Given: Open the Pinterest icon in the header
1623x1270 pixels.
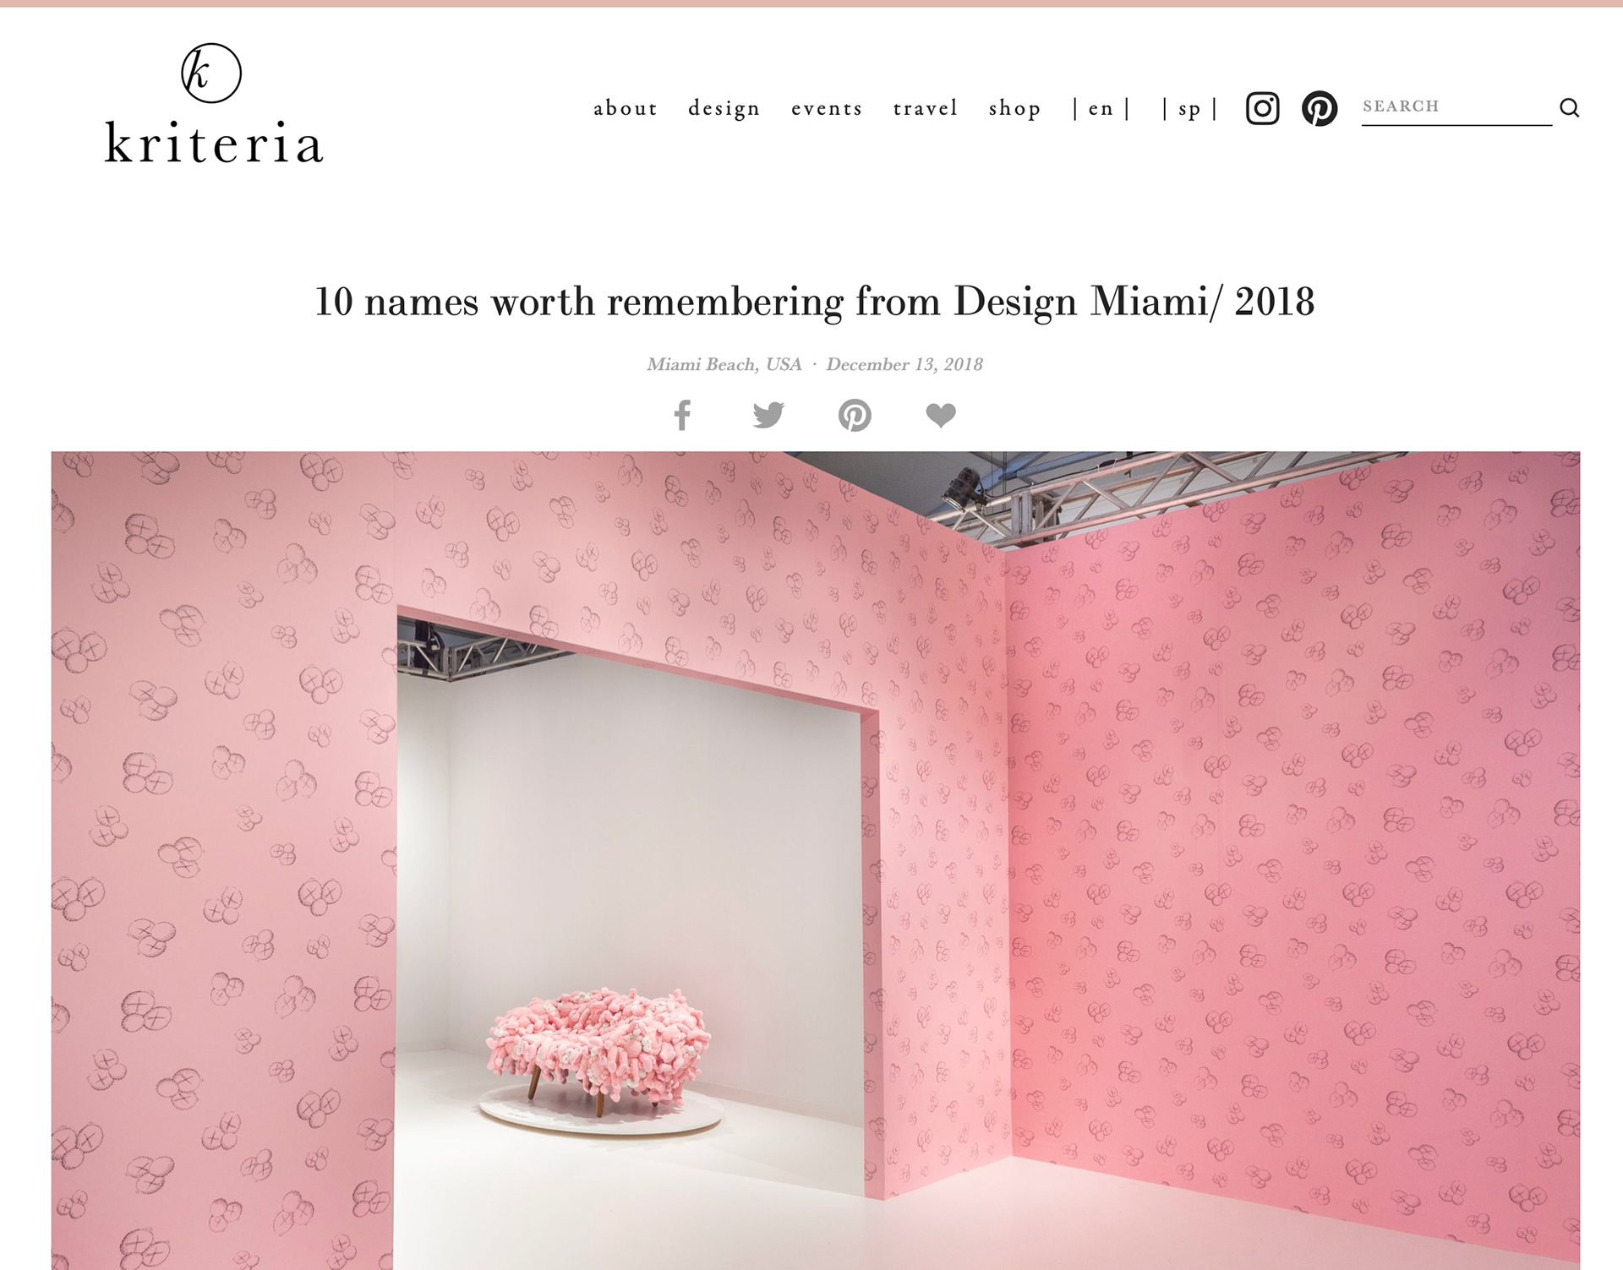Looking at the screenshot, I should [x=1319, y=108].
